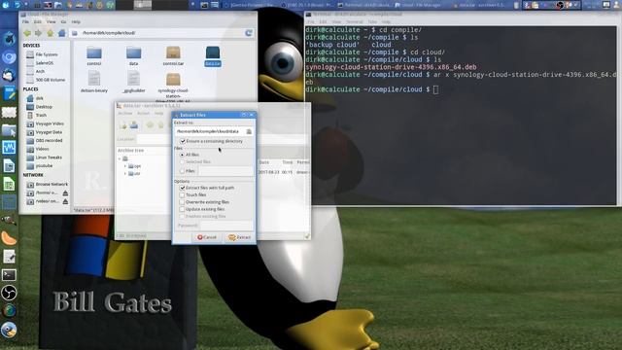Open new archive icon in xarchiver toolbar
The width and height of the screenshot is (622, 350).
(x=123, y=125)
